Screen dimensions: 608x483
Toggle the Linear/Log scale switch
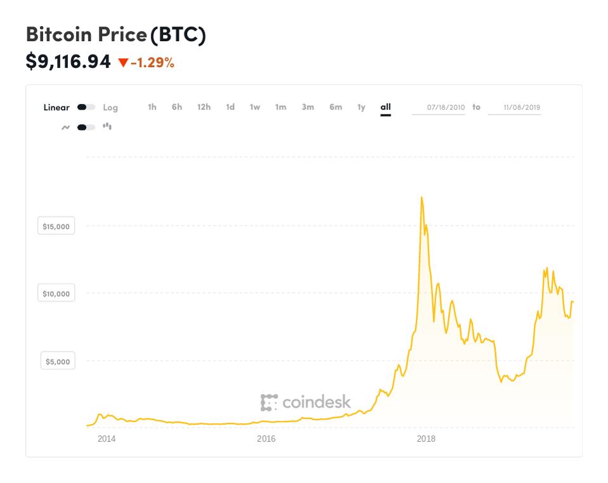pyautogui.click(x=86, y=107)
